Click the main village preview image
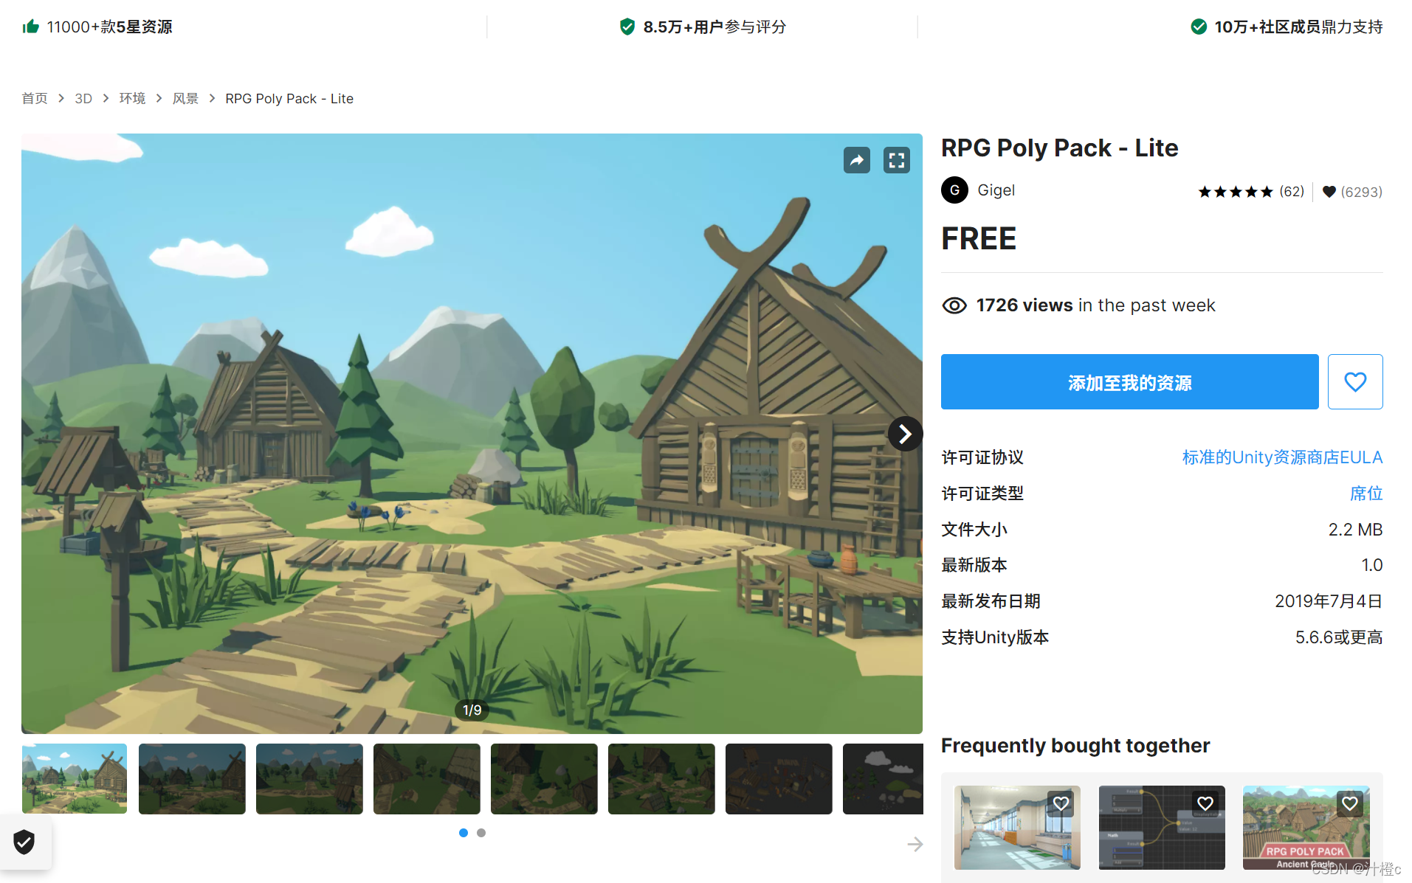The image size is (1412, 883). (x=472, y=434)
